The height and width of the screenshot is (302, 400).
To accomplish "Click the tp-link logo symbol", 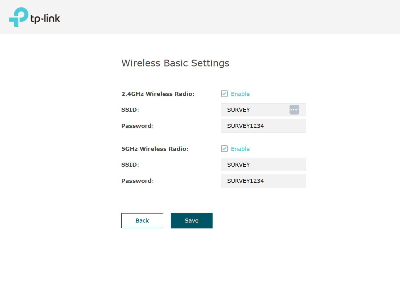I will point(19,17).
